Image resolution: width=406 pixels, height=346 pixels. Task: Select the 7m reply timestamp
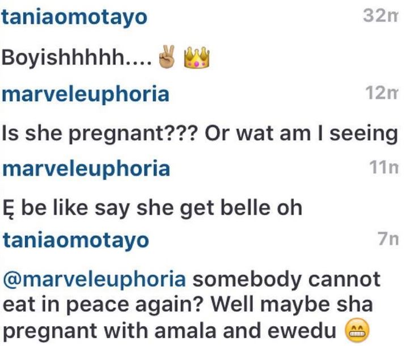tap(388, 238)
